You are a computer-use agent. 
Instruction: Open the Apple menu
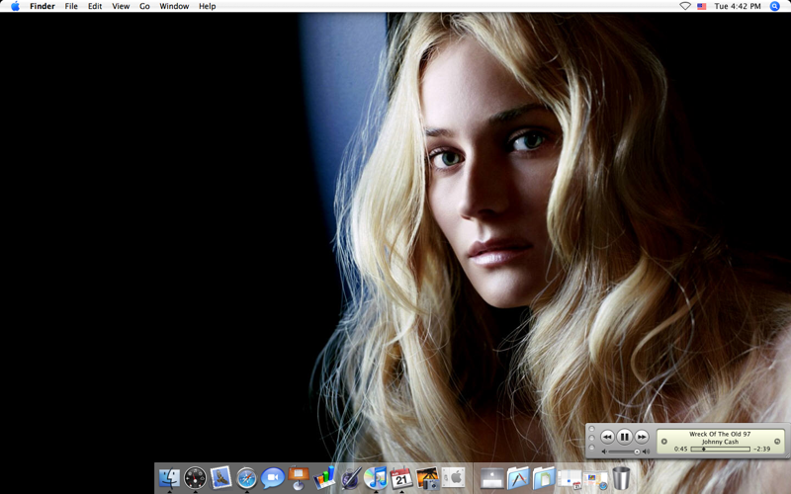[15, 6]
